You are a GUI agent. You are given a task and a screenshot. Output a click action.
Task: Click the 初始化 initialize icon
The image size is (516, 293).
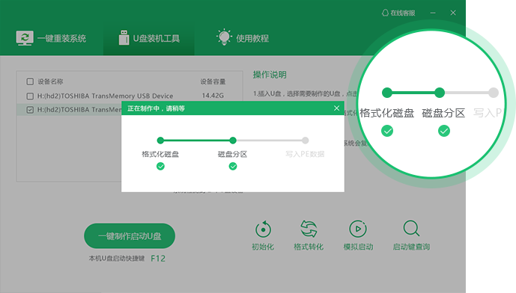[263, 229]
